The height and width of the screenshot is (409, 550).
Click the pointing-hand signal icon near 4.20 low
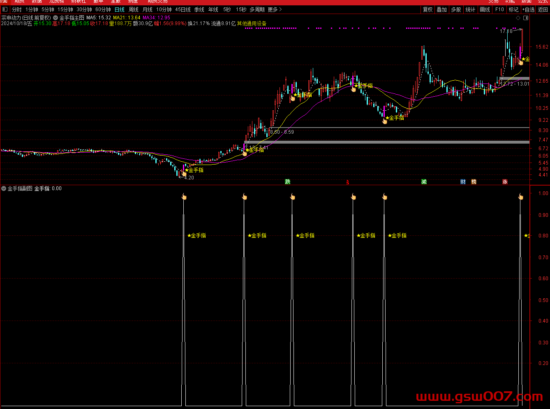pos(184,174)
